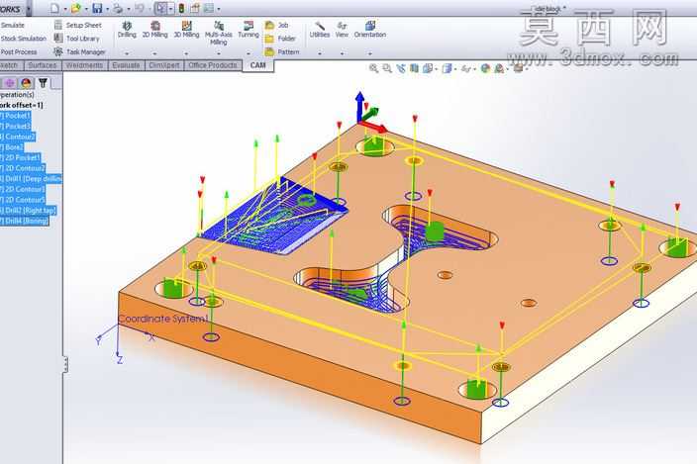Click the Edit Appearance color sphere icon
Image resolution: width=697 pixels, height=464 pixels.
pyautogui.click(x=485, y=68)
